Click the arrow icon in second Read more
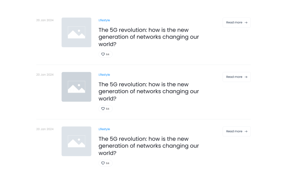The image size is (287, 184). coord(246,77)
